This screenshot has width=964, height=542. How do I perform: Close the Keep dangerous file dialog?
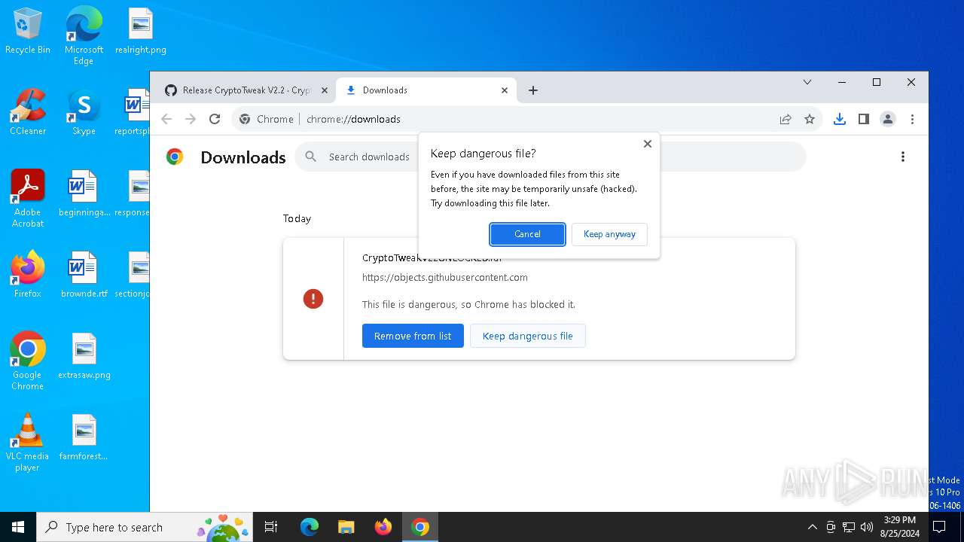point(647,144)
